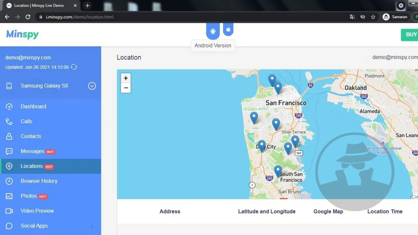
Task: Click the Google Map column header
Action: (x=328, y=211)
